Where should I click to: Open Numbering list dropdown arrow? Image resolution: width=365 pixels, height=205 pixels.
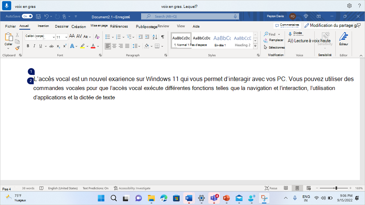pos(124,37)
